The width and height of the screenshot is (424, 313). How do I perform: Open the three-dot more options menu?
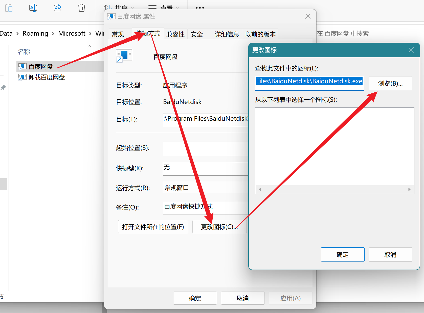pos(200,8)
